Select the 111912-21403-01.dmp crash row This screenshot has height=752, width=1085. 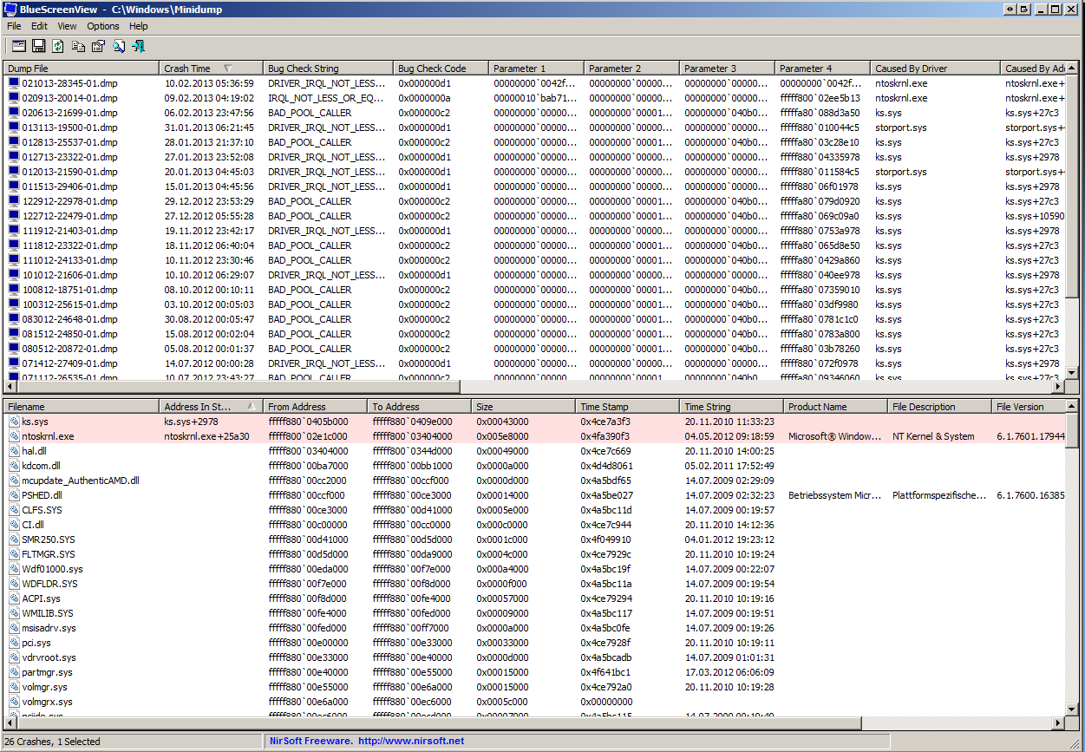(x=534, y=231)
